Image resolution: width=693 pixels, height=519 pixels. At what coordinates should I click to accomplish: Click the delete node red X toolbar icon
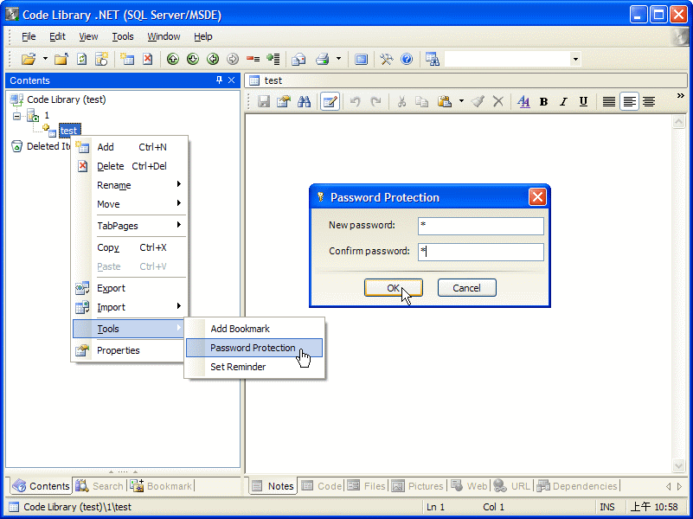tap(148, 59)
